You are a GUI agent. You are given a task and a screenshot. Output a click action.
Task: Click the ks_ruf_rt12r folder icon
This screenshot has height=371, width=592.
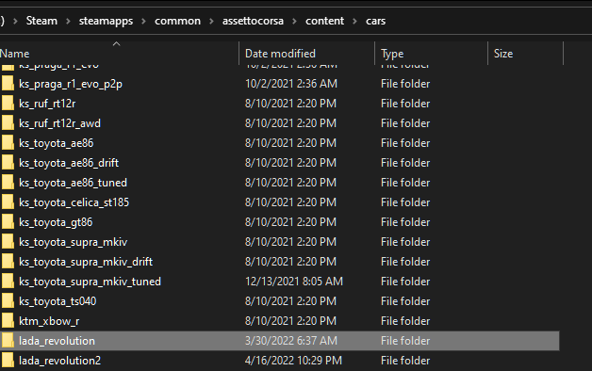[8, 103]
